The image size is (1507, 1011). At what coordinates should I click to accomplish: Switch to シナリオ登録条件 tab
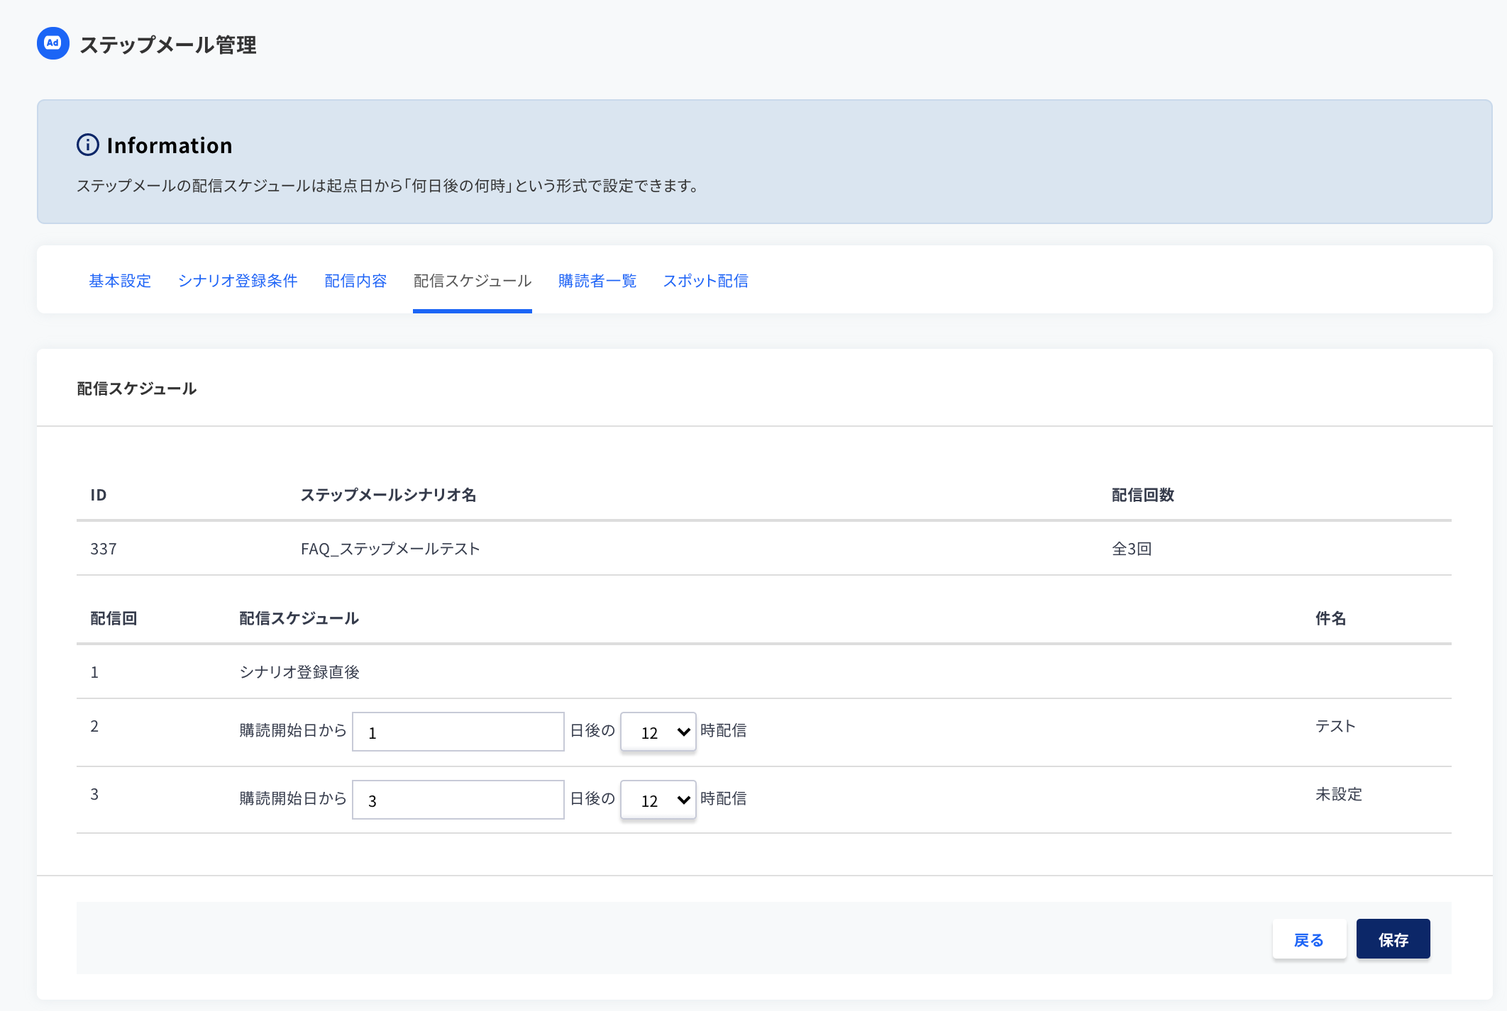pyautogui.click(x=238, y=281)
